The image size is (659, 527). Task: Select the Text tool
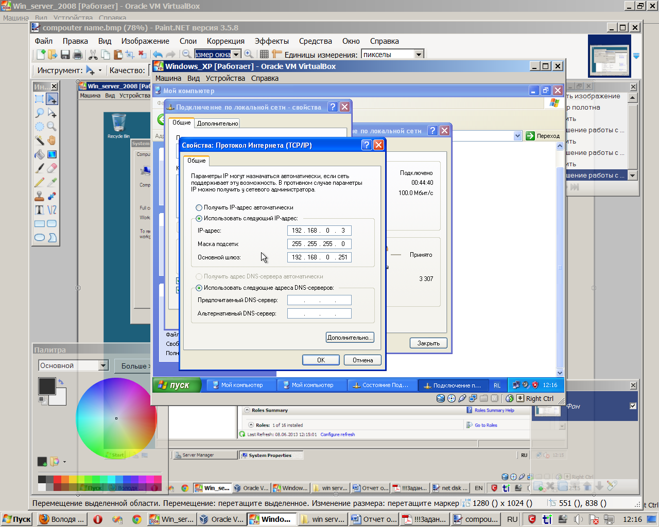coord(39,210)
